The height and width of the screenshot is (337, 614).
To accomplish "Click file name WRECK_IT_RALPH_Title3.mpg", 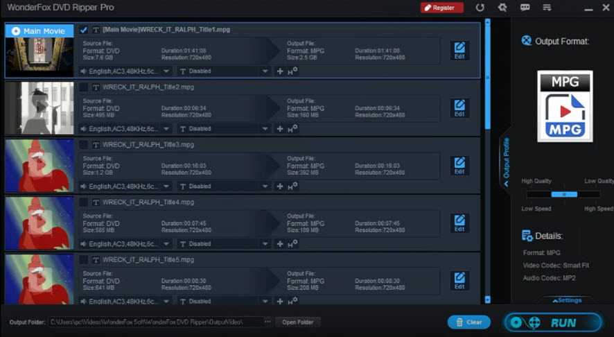I will pos(148,145).
